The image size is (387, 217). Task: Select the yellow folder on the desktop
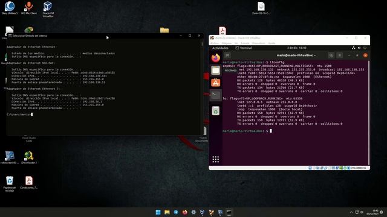pyautogui.click(x=164, y=30)
